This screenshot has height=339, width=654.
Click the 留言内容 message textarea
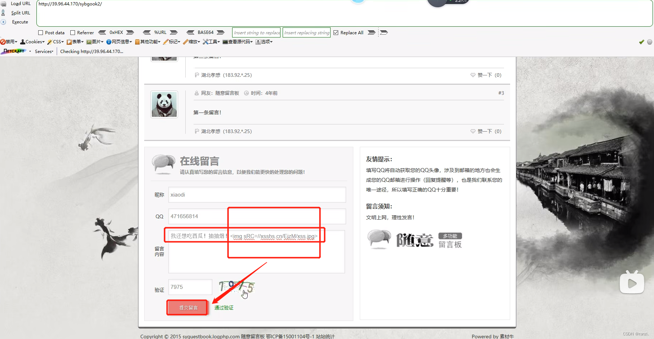256,252
